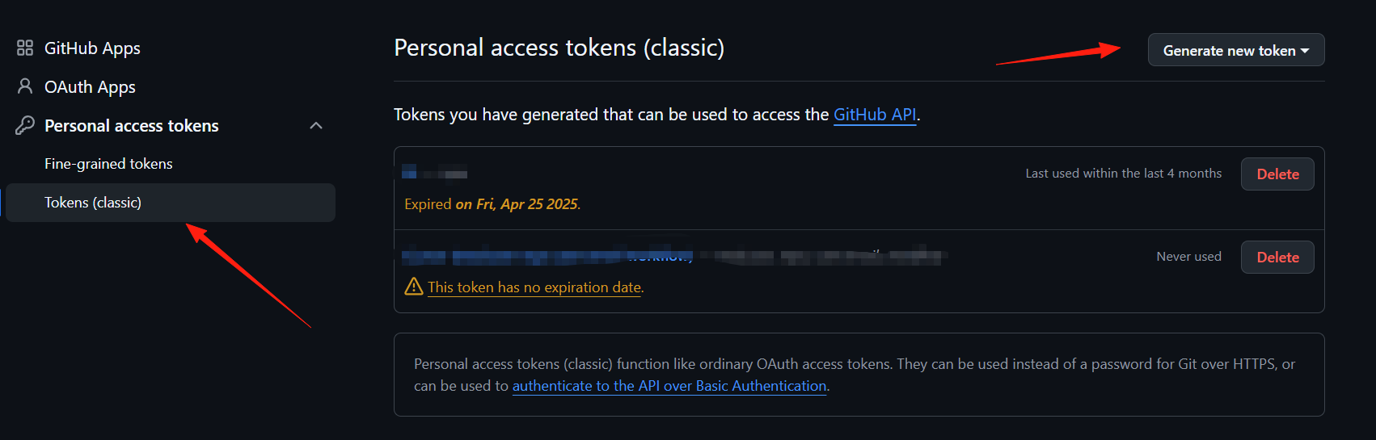The height and width of the screenshot is (440, 1376).
Task: Open the GitHub Apps sidebar label
Action: 92,48
